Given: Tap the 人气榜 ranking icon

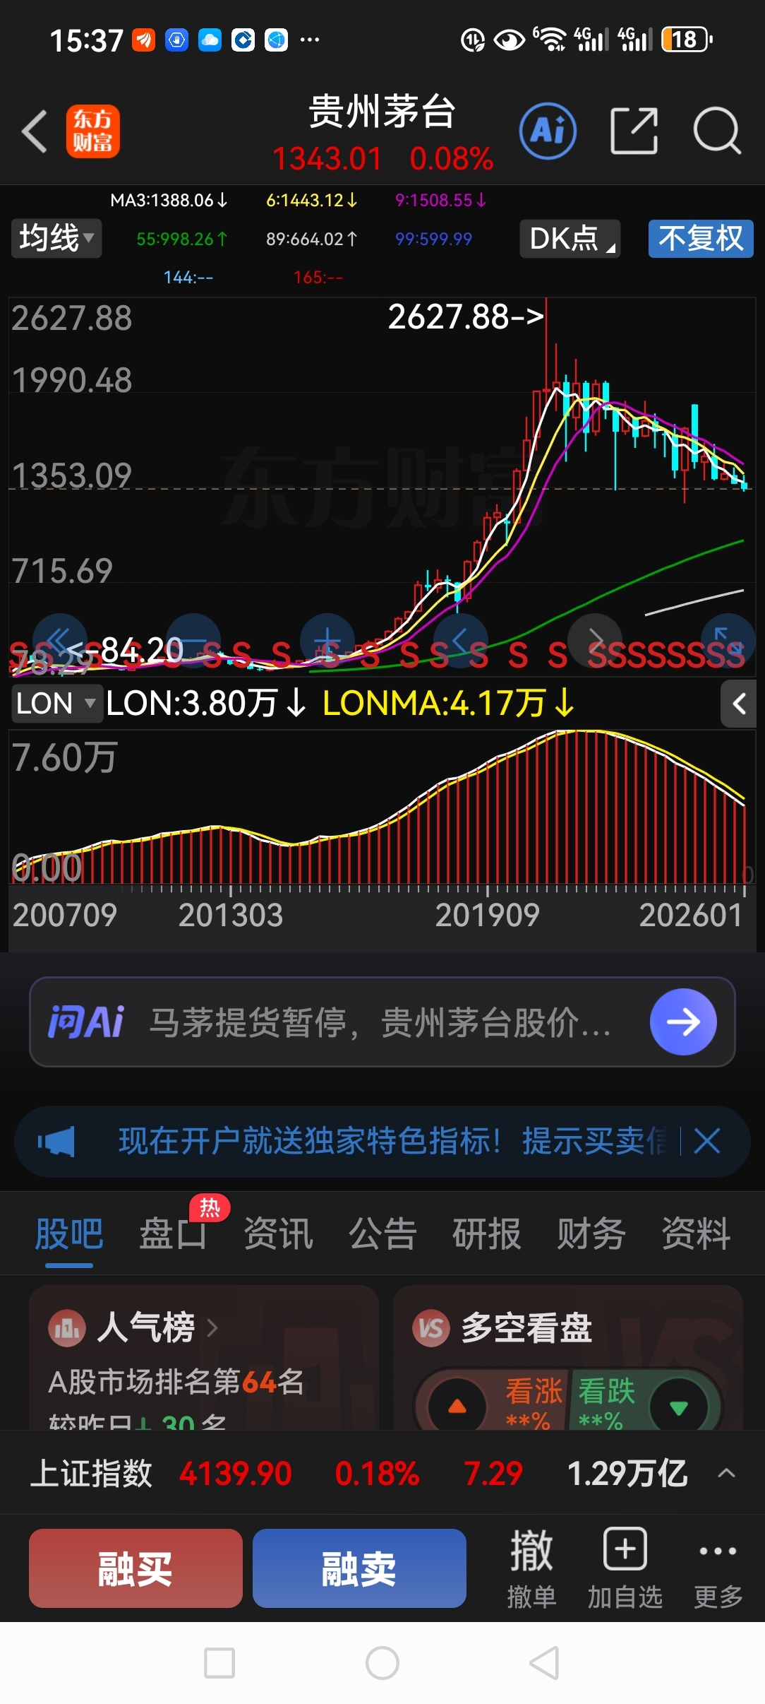Looking at the screenshot, I should (66, 1328).
